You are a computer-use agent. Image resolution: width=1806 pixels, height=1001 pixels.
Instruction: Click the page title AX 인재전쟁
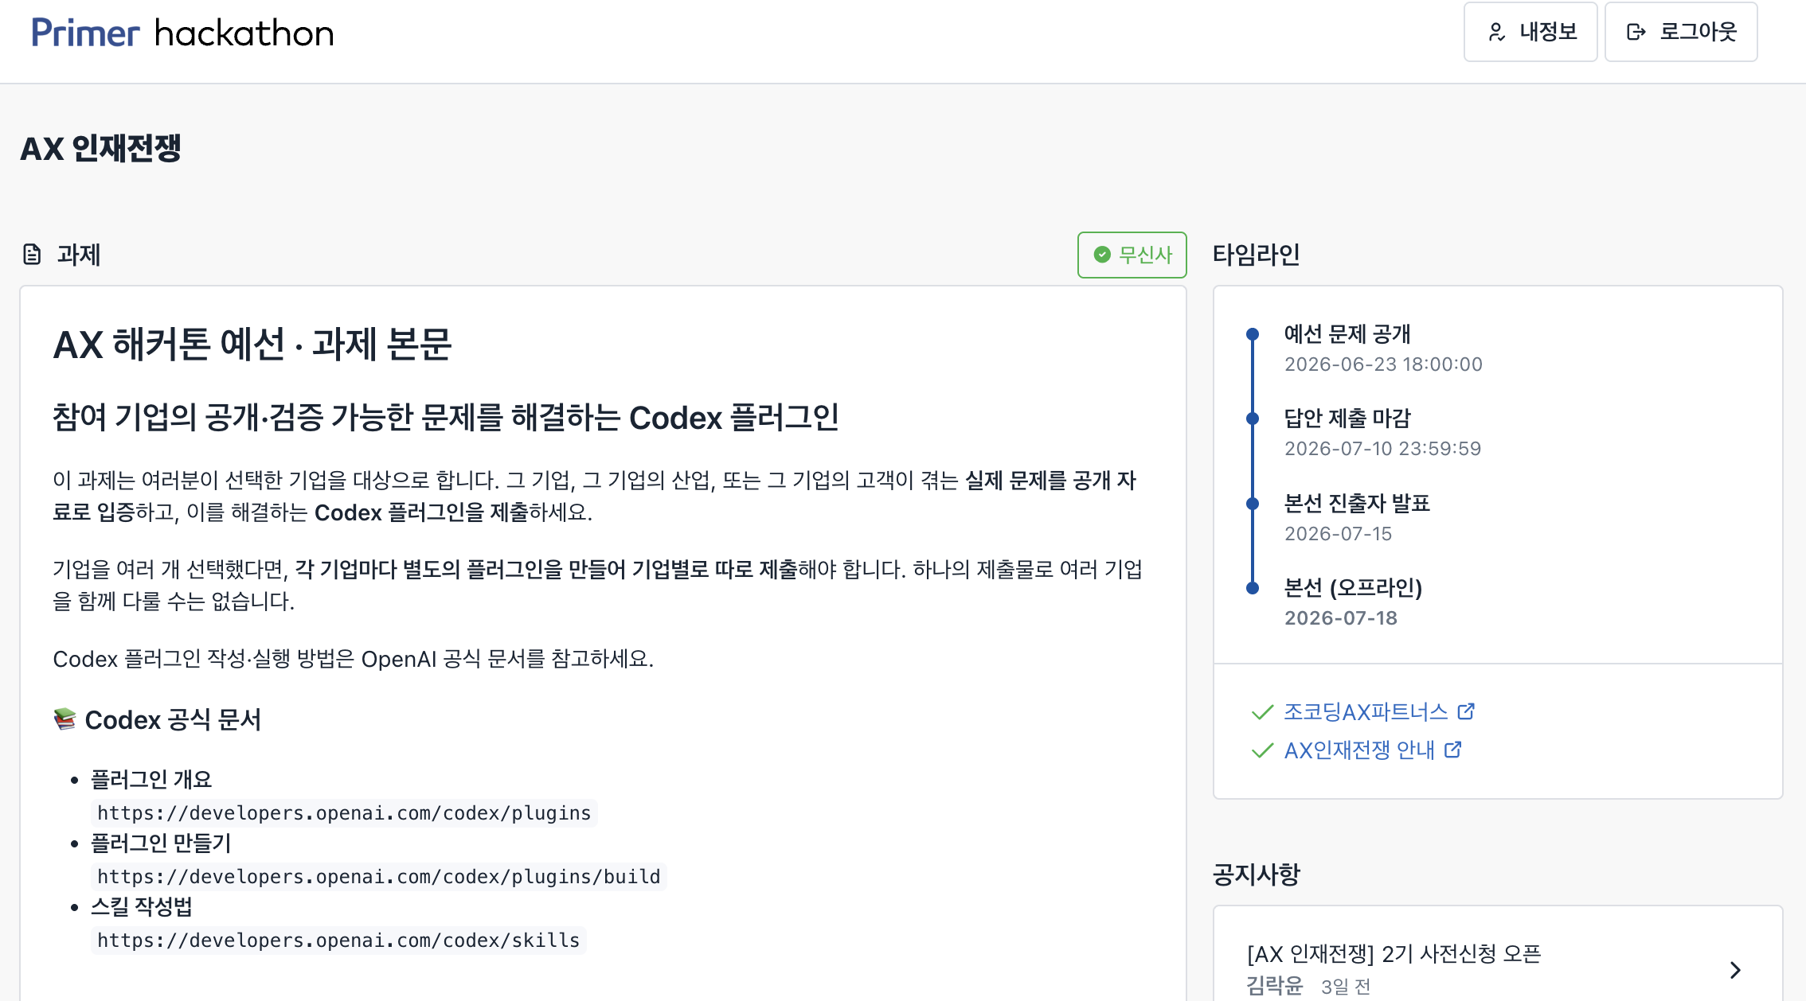[x=101, y=149]
